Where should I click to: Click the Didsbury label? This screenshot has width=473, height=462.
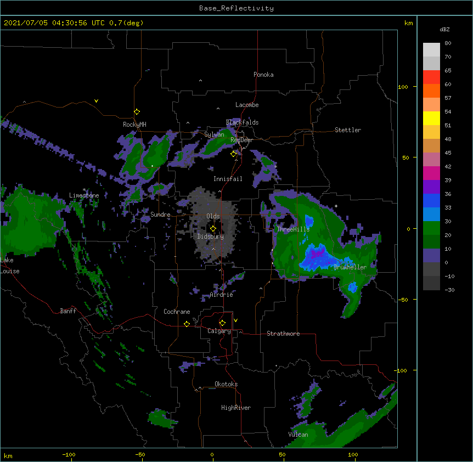(210, 236)
